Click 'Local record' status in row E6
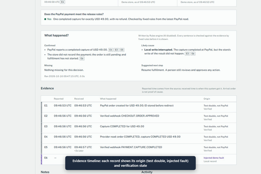Viewport: 261px width, 174px height. pos(210,161)
